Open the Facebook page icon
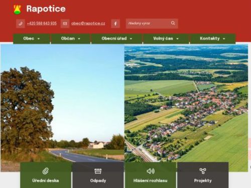 coord(115,24)
